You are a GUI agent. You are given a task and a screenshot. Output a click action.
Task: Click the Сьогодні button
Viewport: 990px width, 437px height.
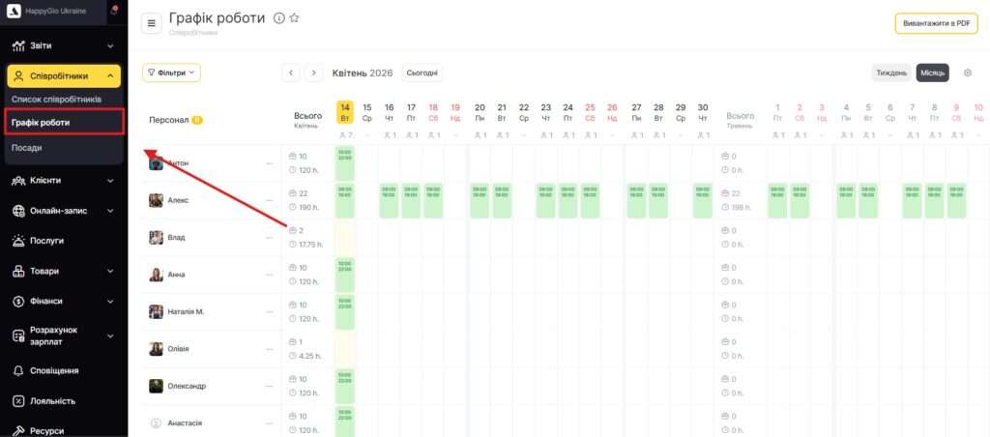(x=422, y=73)
